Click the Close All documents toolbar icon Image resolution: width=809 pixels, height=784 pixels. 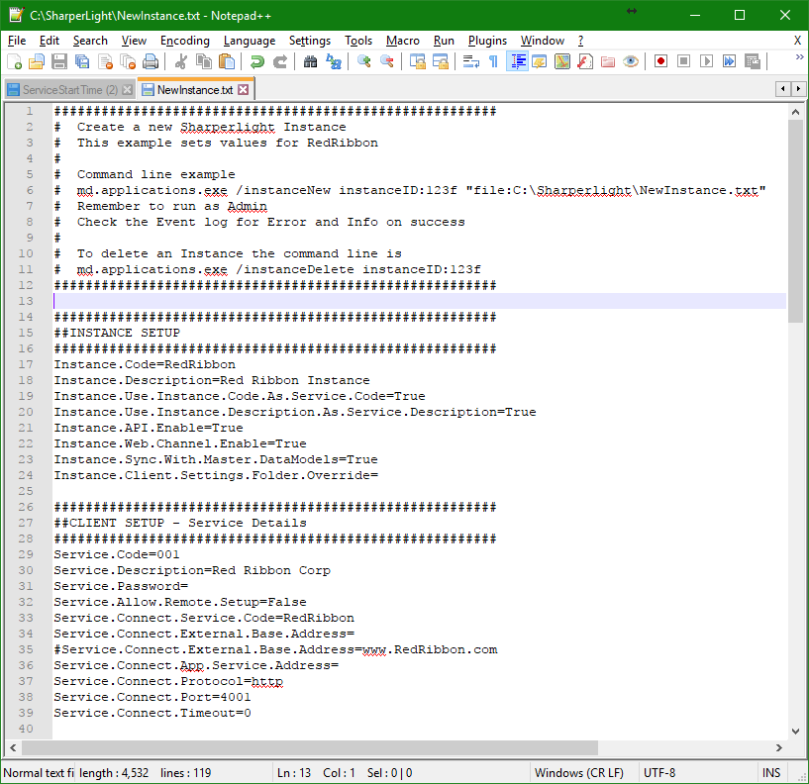[x=128, y=61]
